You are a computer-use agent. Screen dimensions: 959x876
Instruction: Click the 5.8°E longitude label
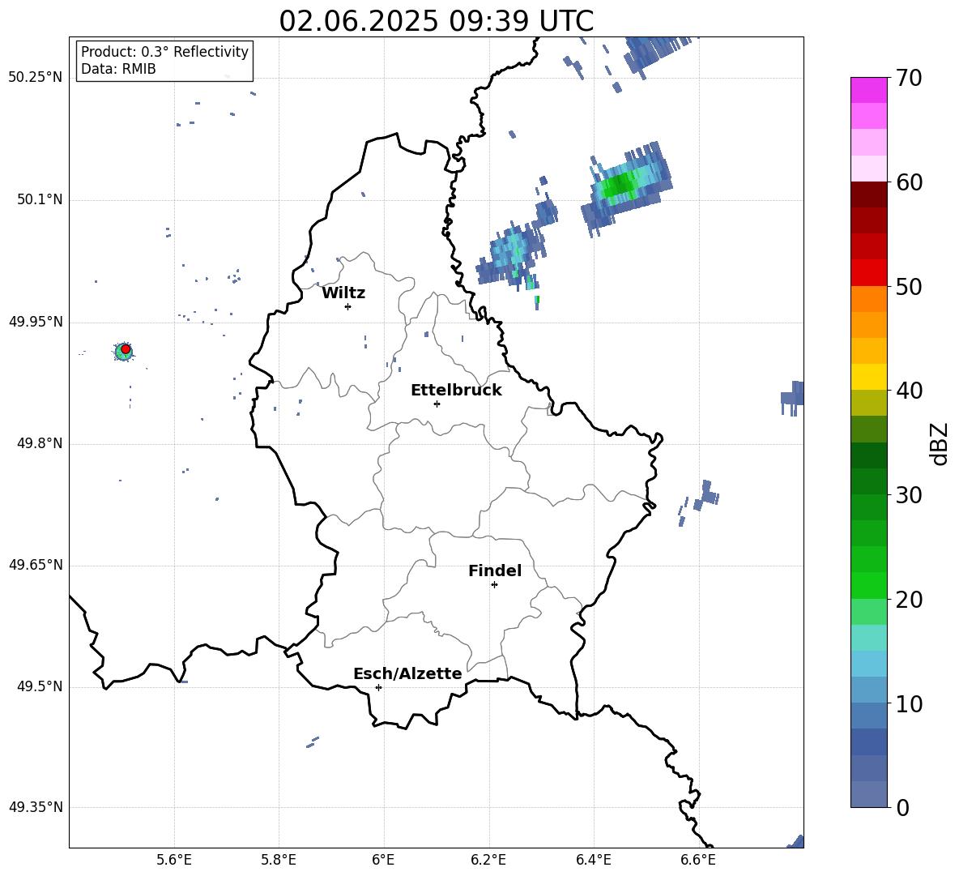point(279,860)
